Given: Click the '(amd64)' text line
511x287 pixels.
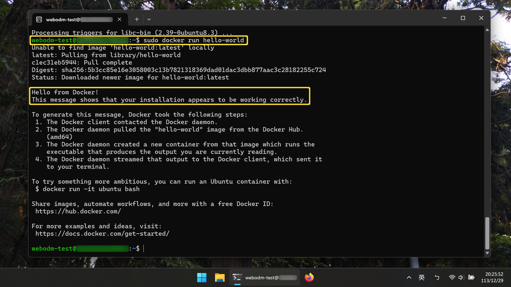Looking at the screenshot, I should tap(59, 137).
